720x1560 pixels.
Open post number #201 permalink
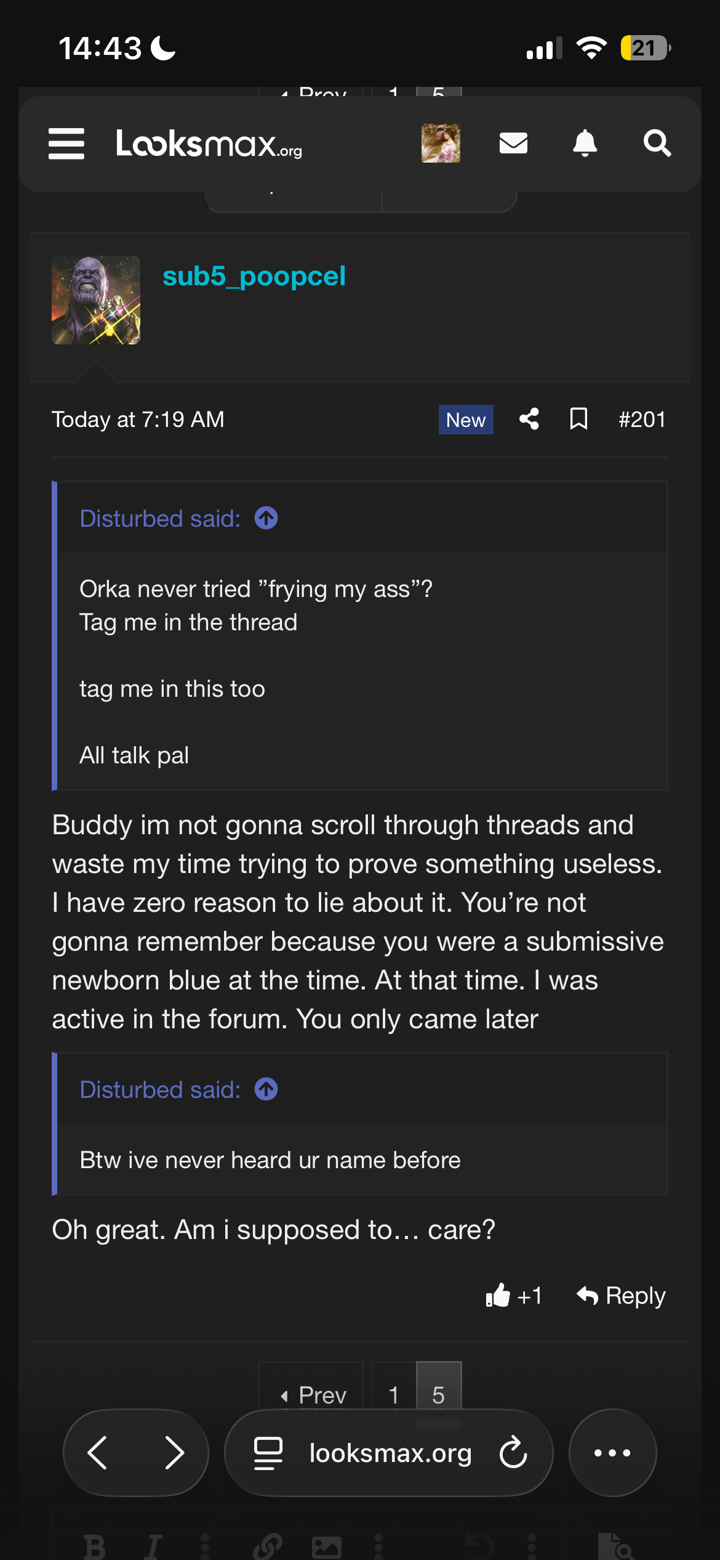coord(642,420)
